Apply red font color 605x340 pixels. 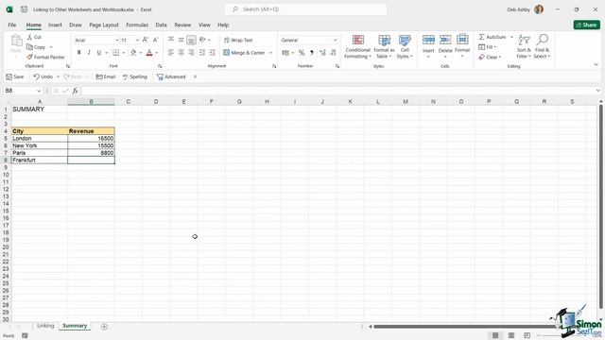149,53
